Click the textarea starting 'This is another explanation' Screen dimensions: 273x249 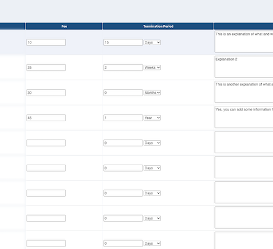244,92
